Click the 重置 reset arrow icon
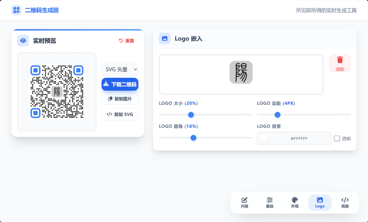368x222 pixels. click(121, 41)
